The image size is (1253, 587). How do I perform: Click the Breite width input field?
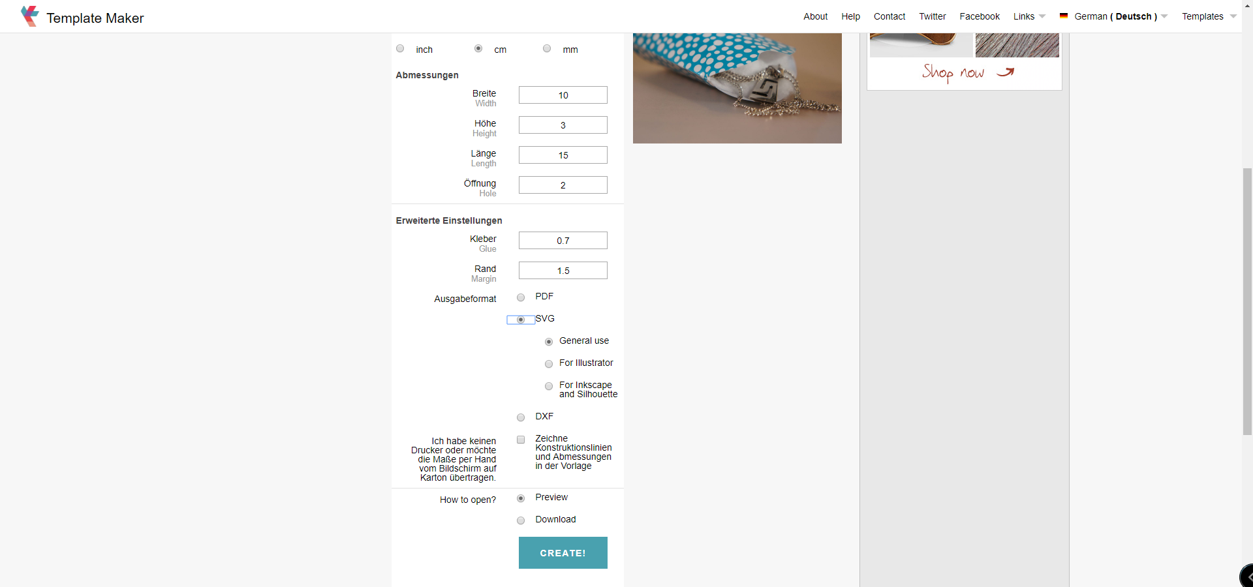(563, 95)
